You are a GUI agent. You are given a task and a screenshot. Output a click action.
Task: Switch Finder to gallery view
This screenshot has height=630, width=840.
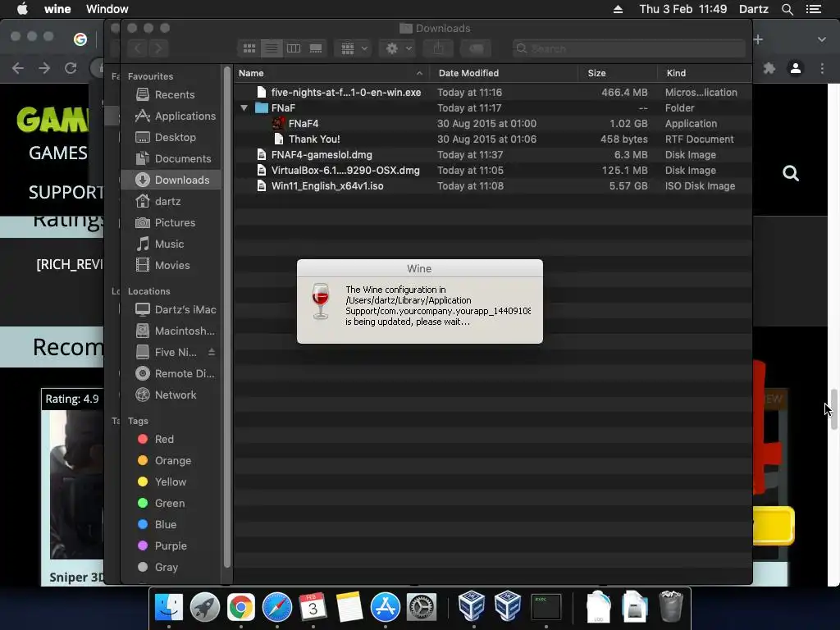[x=316, y=48]
